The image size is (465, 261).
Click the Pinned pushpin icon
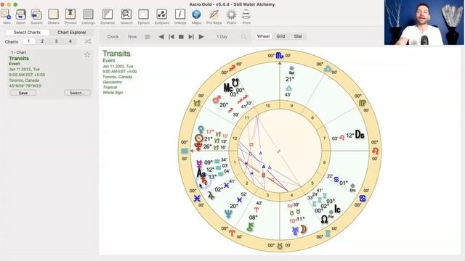point(70,14)
